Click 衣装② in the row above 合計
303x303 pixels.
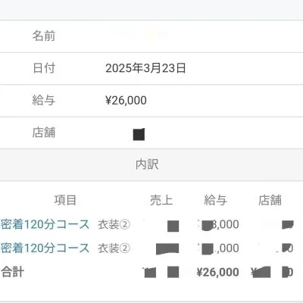click(x=114, y=248)
